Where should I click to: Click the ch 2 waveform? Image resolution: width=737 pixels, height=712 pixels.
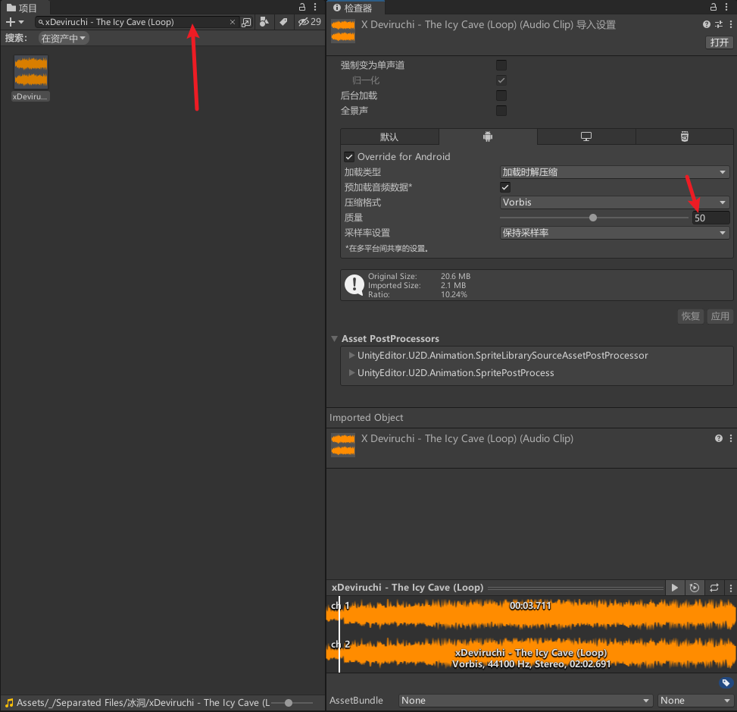[x=531, y=653]
